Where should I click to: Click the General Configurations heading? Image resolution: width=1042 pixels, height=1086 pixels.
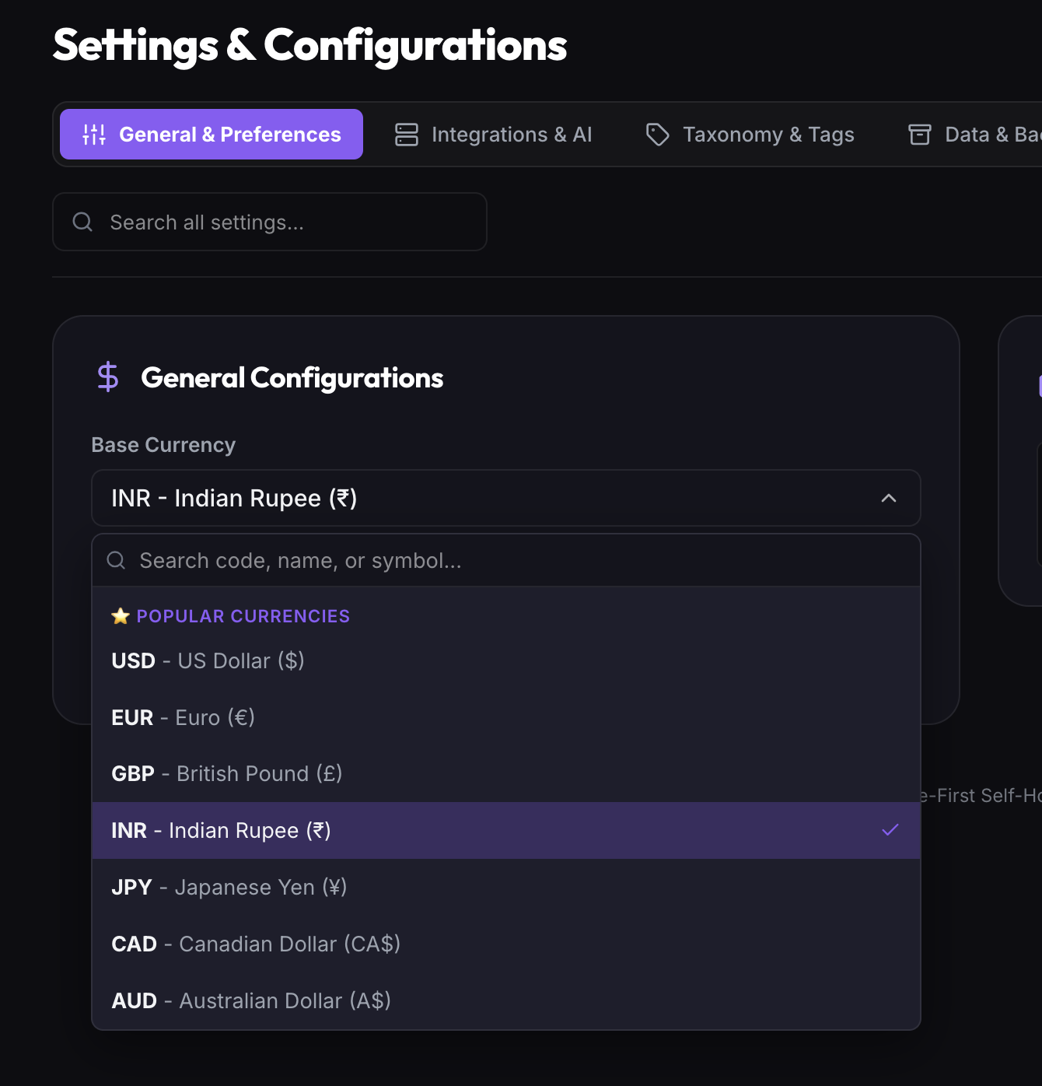pyautogui.click(x=292, y=378)
